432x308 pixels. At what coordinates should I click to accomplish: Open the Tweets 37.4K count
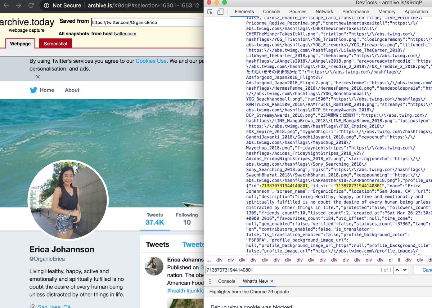point(154,219)
